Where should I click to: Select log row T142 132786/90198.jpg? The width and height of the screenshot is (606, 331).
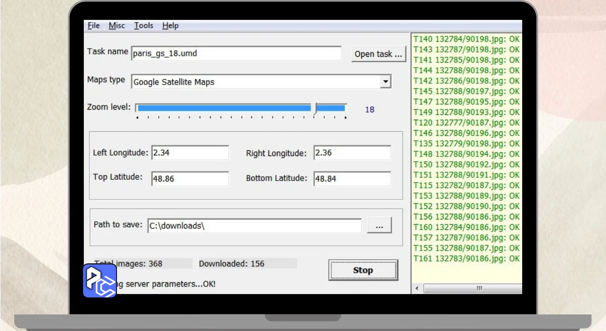coord(466,81)
